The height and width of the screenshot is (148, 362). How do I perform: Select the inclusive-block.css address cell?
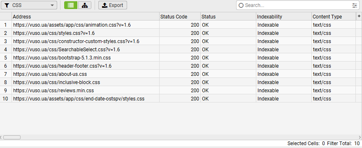(57, 82)
